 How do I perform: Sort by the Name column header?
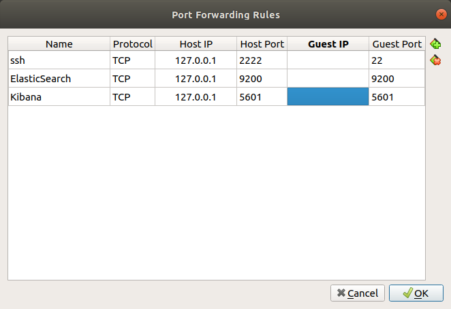(x=59, y=44)
